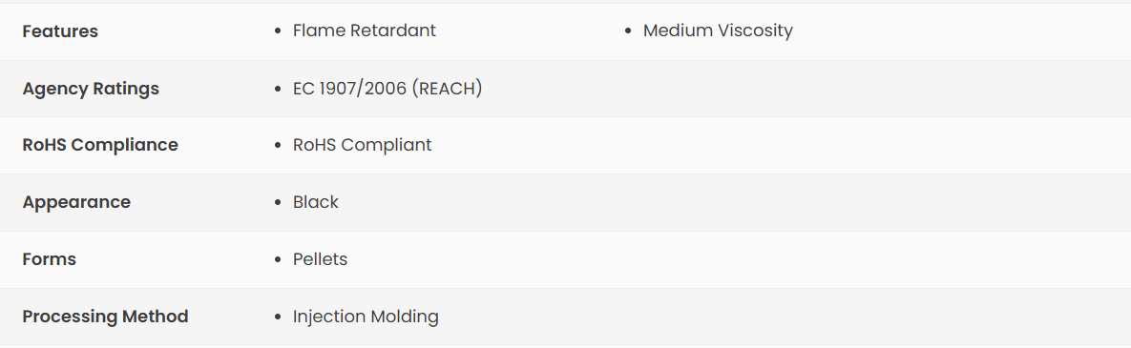The height and width of the screenshot is (348, 1131).
Task: Click the bullet before EC 1907/2006 (REACH)
Action: click(x=279, y=90)
